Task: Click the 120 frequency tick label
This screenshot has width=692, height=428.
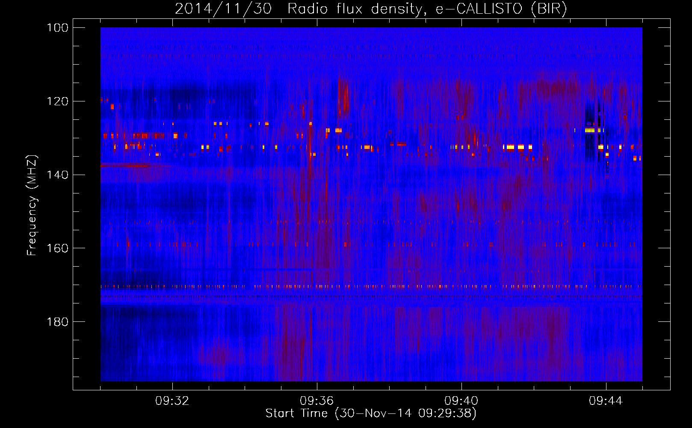Action: pos(58,101)
